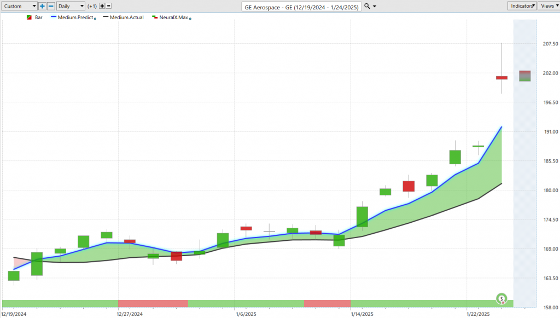Click the Bar legend icon
Viewport: 560px width, 318px height.
tap(30, 17)
